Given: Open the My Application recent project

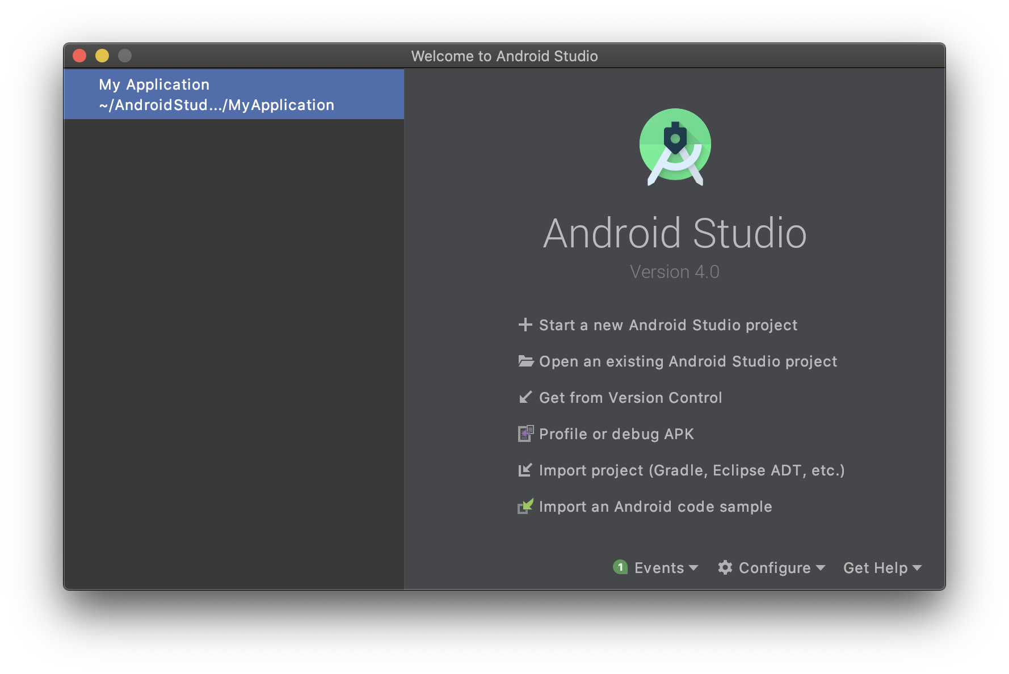Looking at the screenshot, I should [234, 94].
